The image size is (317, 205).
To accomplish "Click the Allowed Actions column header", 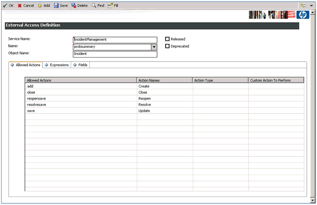I will click(x=81, y=80).
